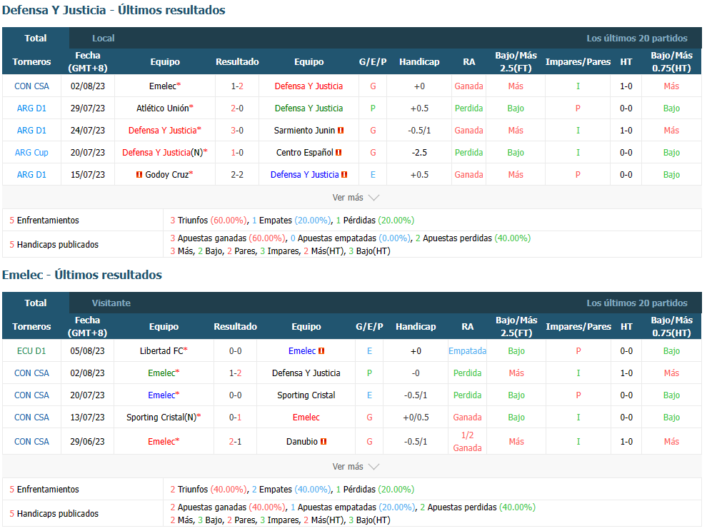The height and width of the screenshot is (531, 707).
Task: Click '3 Apuestas ganadas (60.00%)' text
Action: point(228,238)
